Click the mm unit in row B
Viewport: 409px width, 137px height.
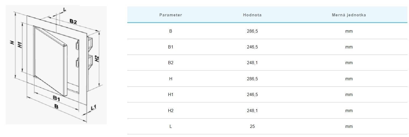coord(349,31)
